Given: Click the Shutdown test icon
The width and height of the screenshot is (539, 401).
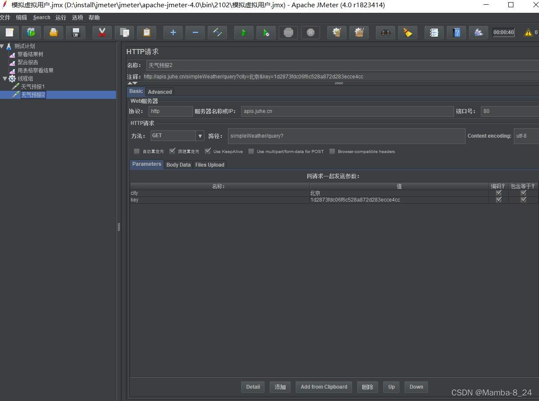Looking at the screenshot, I should click(x=311, y=32).
